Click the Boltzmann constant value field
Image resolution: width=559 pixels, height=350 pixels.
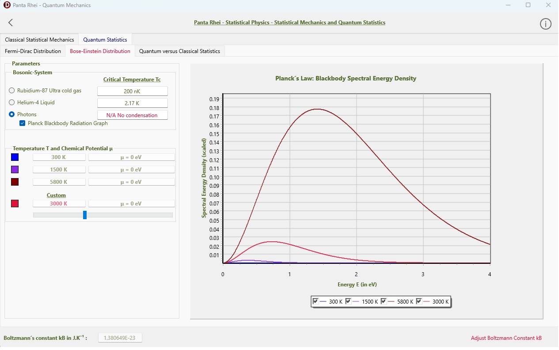click(120, 338)
